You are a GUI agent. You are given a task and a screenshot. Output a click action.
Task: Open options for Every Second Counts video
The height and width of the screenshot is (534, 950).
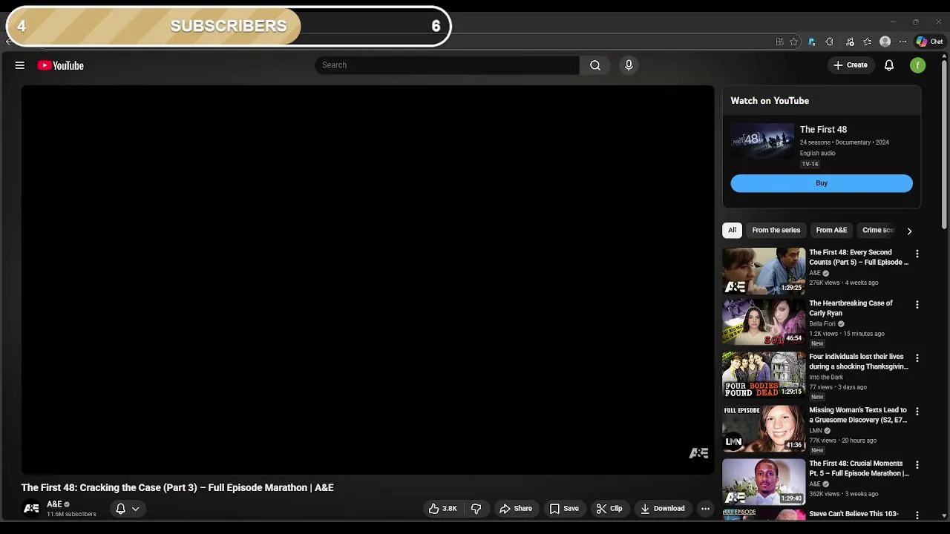(917, 254)
